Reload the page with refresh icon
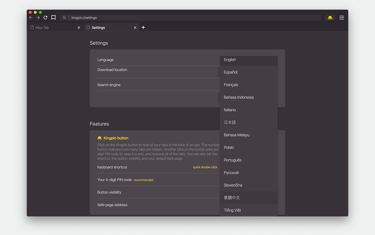375x235 pixels. click(45, 18)
